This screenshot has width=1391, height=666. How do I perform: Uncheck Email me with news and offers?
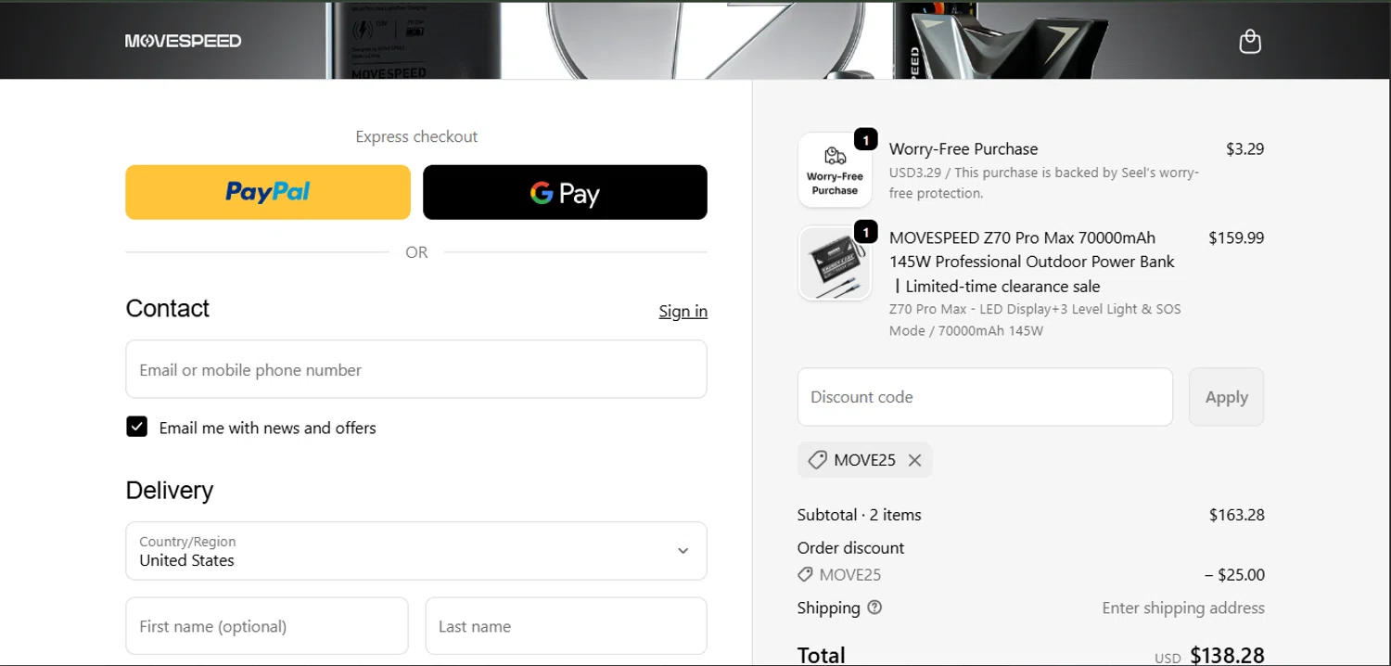coord(137,427)
